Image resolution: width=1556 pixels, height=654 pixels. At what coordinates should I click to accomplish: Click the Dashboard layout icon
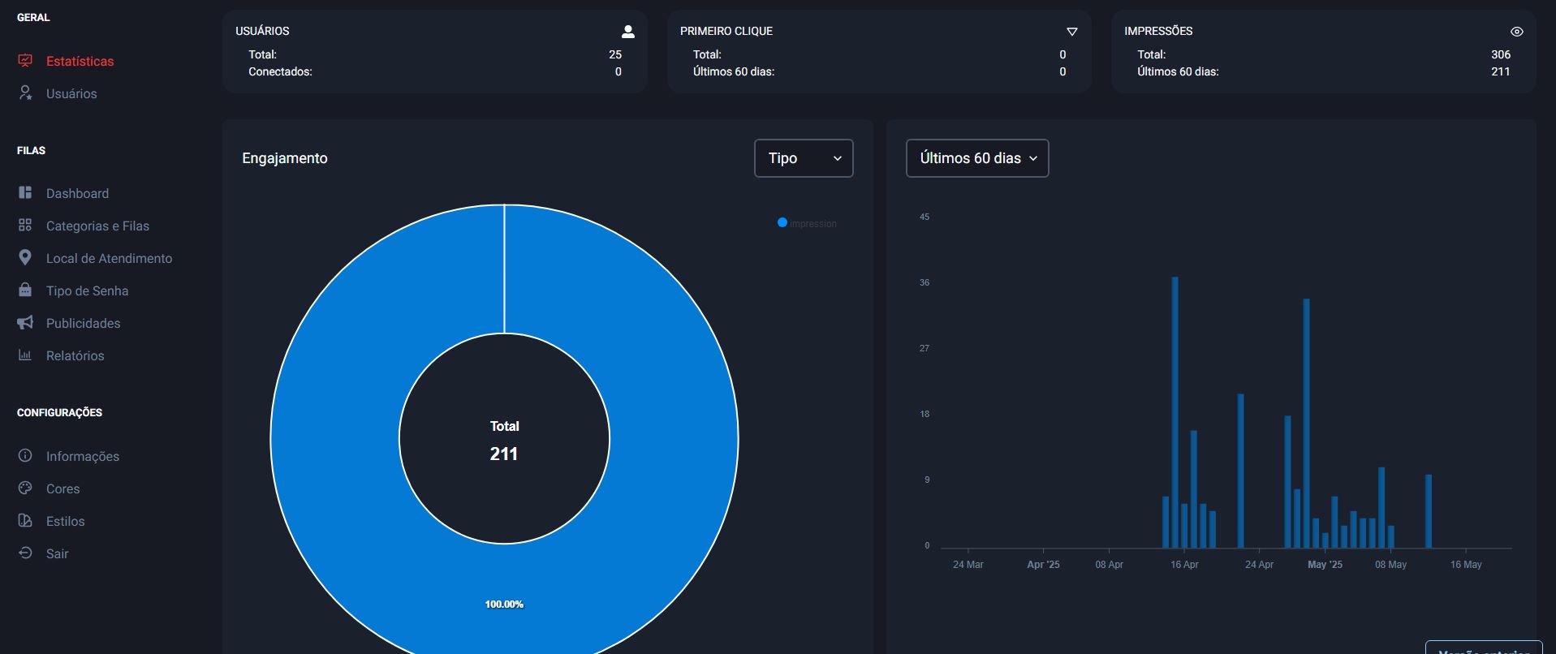[x=25, y=193]
